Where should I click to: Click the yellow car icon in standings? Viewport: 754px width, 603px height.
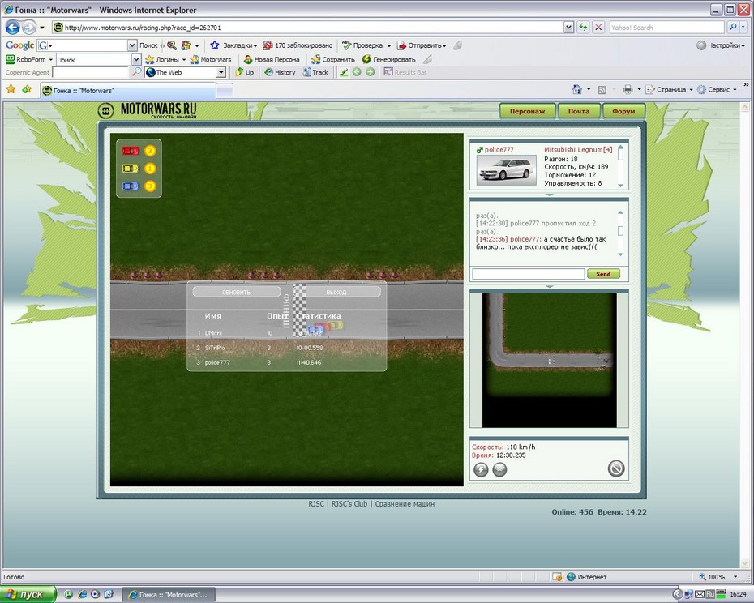[130, 169]
